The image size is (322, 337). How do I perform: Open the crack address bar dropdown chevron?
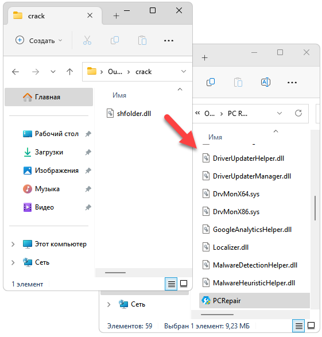coord(184,71)
